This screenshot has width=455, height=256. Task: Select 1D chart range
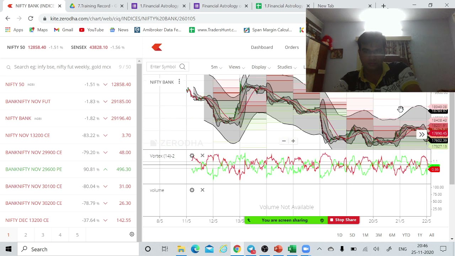pos(339,235)
